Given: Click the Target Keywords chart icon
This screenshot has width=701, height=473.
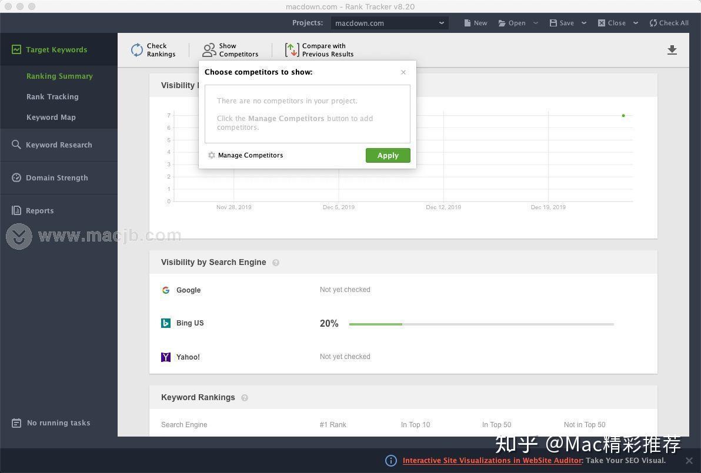Looking at the screenshot, I should click(16, 49).
